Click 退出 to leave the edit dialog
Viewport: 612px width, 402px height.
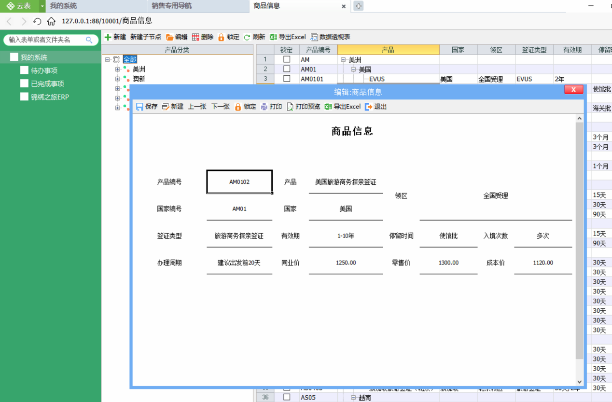point(376,107)
